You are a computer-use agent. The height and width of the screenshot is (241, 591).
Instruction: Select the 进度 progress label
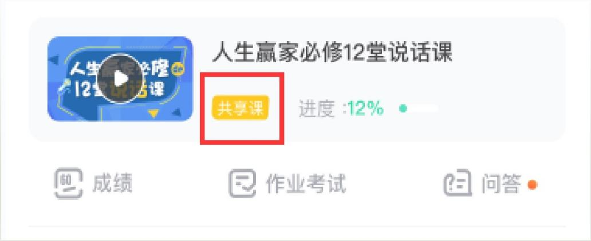317,109
